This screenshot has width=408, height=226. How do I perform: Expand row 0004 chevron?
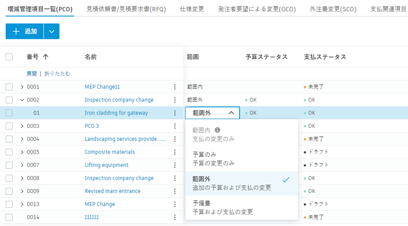point(22,139)
